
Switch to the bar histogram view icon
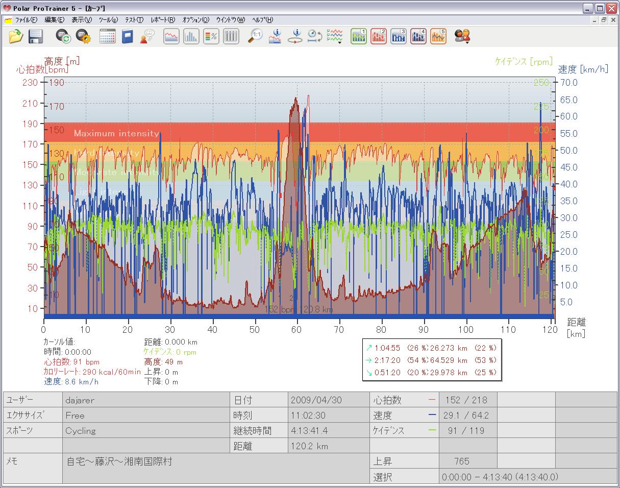click(191, 36)
